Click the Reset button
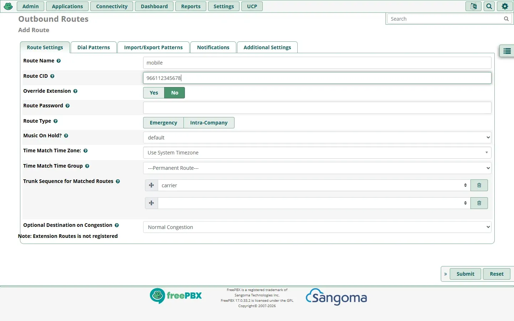Screen dimensions: 514x321 pos(497,274)
